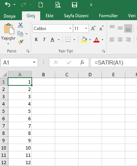Image resolution: width=137 pixels, height=166 pixels.
Task: Cut selection with scissors icon
Action: click(x=20, y=25)
